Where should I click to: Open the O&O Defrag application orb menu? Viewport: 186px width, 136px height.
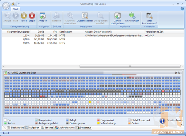(6, 6)
